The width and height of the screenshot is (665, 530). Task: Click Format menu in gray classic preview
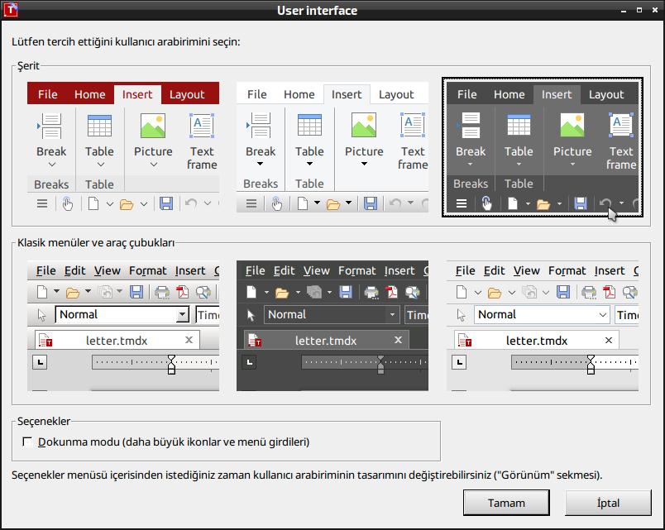[x=147, y=270]
